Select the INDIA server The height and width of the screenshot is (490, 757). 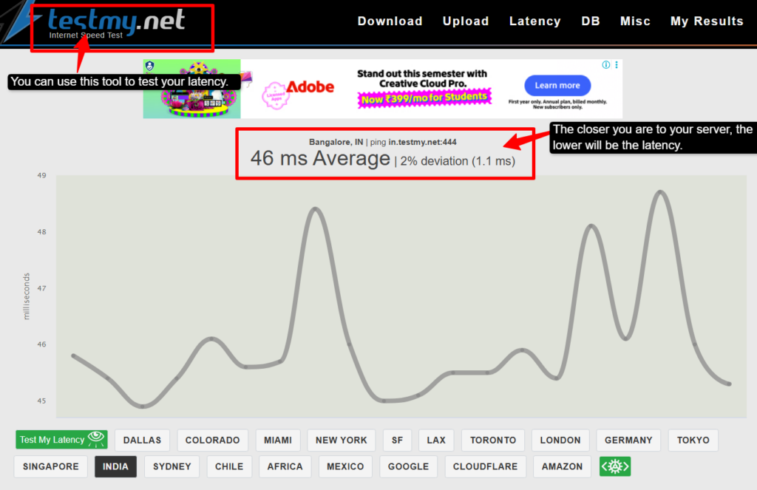[115, 467]
